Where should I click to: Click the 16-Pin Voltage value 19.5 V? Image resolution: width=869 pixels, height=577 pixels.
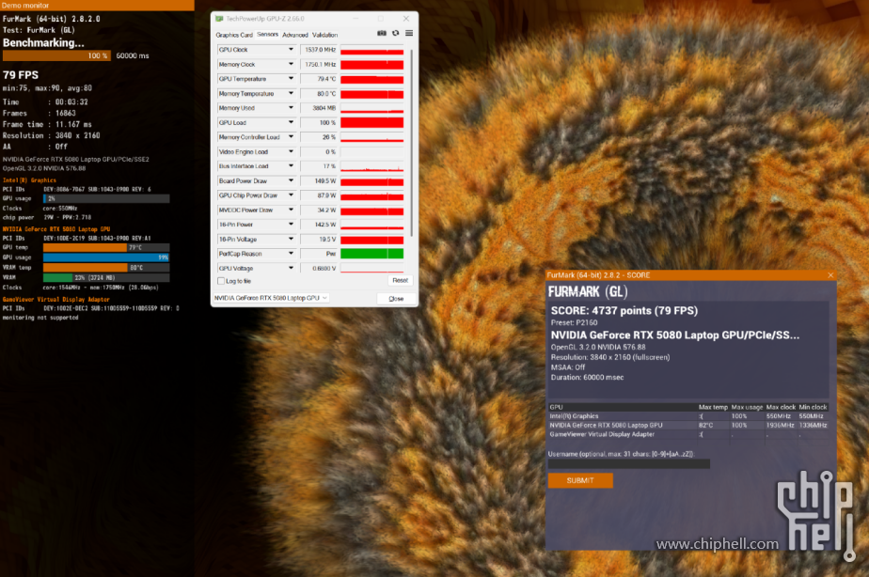tap(319, 240)
